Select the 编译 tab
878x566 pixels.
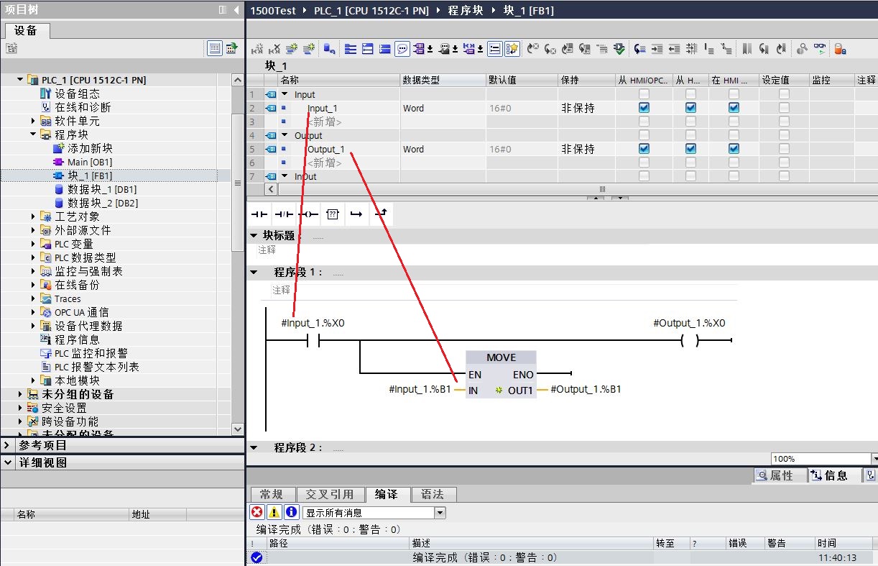click(387, 494)
